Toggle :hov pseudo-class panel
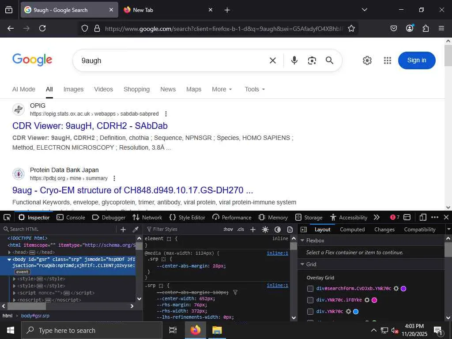The height and width of the screenshot is (339, 452). pos(228,230)
